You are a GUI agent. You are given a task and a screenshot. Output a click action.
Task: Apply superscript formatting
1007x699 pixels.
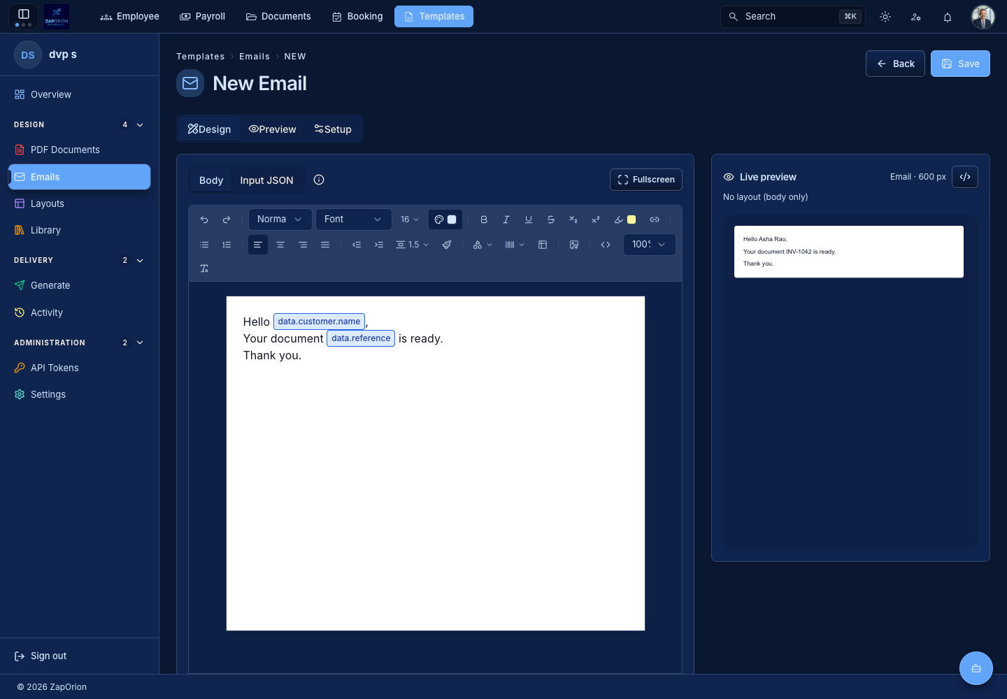[596, 219]
